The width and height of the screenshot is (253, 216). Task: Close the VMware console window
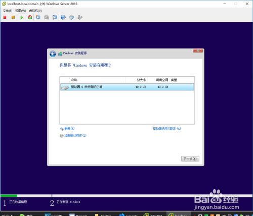coord(247,4)
